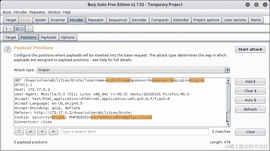Click the §Login§ payload position
This screenshot has height=151, width=270.
197,80
